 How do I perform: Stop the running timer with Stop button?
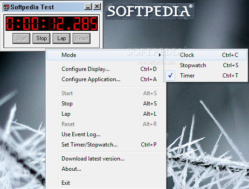[41, 38]
